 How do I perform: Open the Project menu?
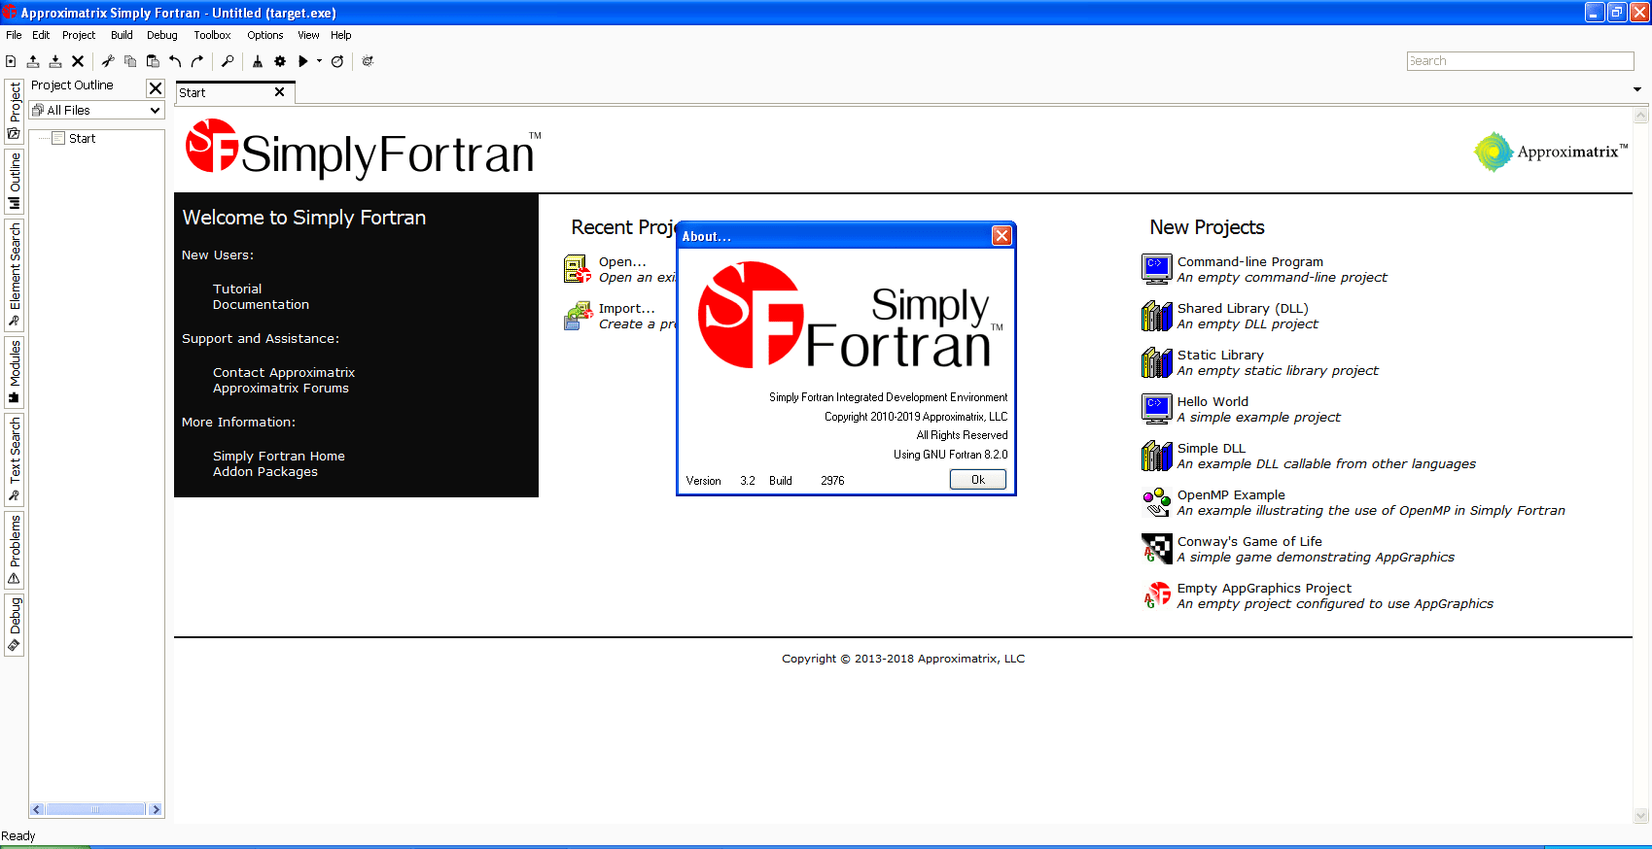click(79, 35)
